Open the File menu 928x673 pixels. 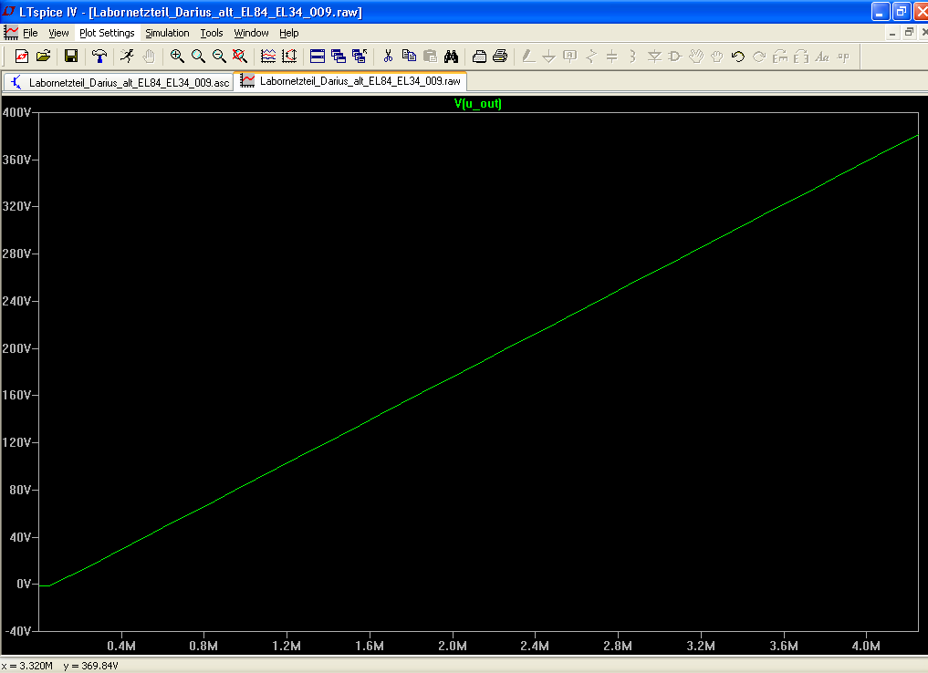(x=30, y=33)
